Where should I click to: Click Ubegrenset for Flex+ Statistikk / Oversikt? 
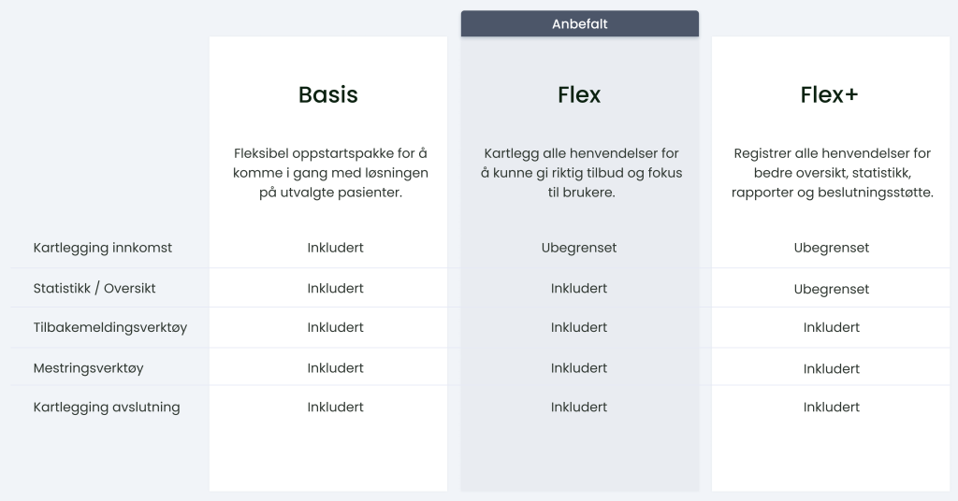pos(832,289)
